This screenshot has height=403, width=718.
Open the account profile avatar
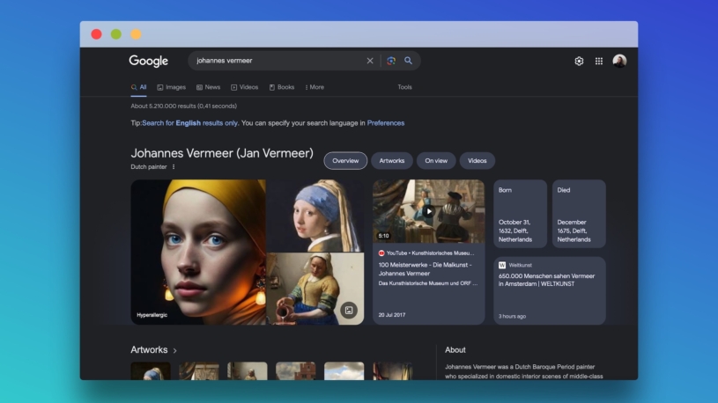coord(619,61)
